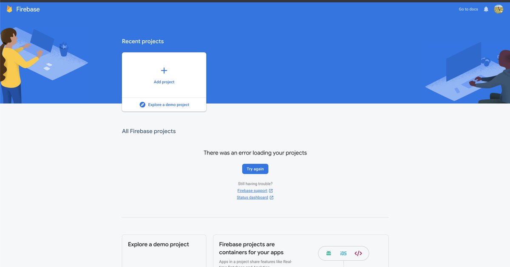Click the Firebase wordmark text
The image size is (510, 267).
click(x=28, y=9)
